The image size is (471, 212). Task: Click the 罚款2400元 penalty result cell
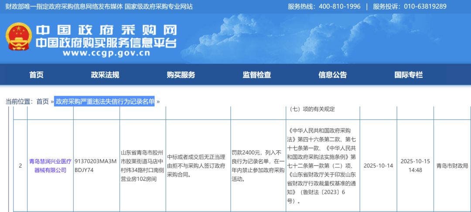point(258,165)
